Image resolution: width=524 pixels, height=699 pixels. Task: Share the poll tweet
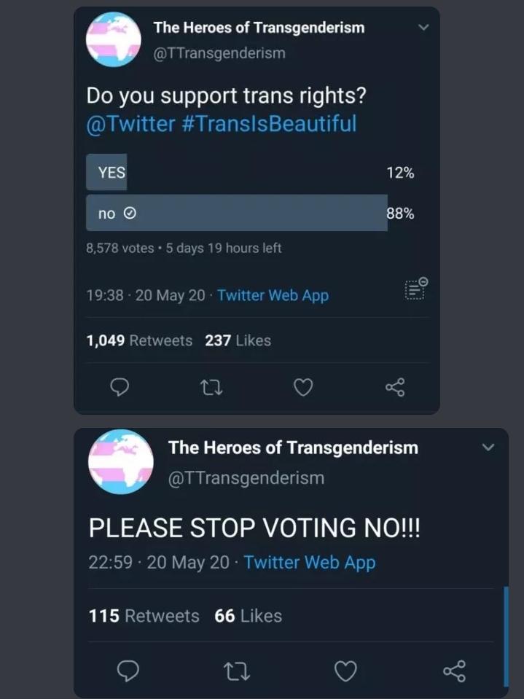pyautogui.click(x=395, y=388)
